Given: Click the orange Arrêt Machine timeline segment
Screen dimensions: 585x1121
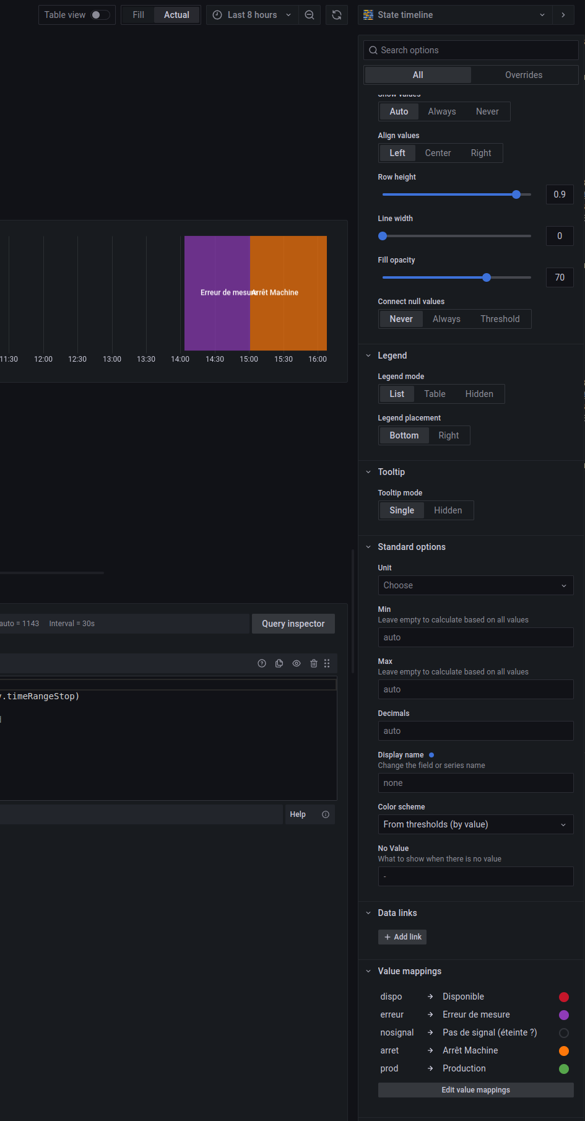Looking at the screenshot, I should tap(288, 293).
